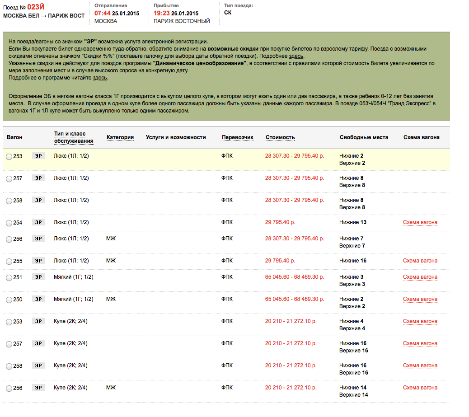Click the Категория column header
Viewport: 469px width, 417px height.
coord(120,137)
